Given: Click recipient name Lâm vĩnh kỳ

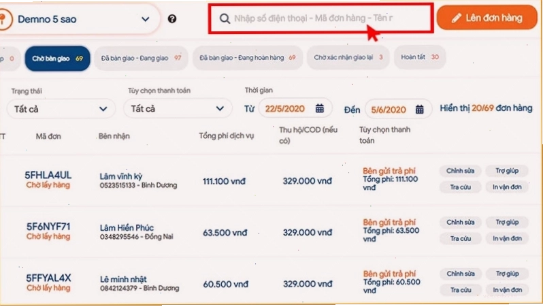Looking at the screenshot, I should click(x=121, y=176).
